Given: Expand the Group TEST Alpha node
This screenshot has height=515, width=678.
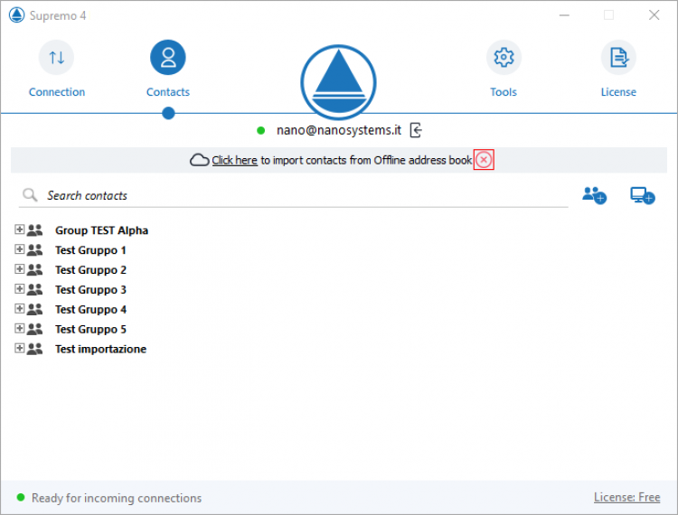Looking at the screenshot, I should pos(20,229).
